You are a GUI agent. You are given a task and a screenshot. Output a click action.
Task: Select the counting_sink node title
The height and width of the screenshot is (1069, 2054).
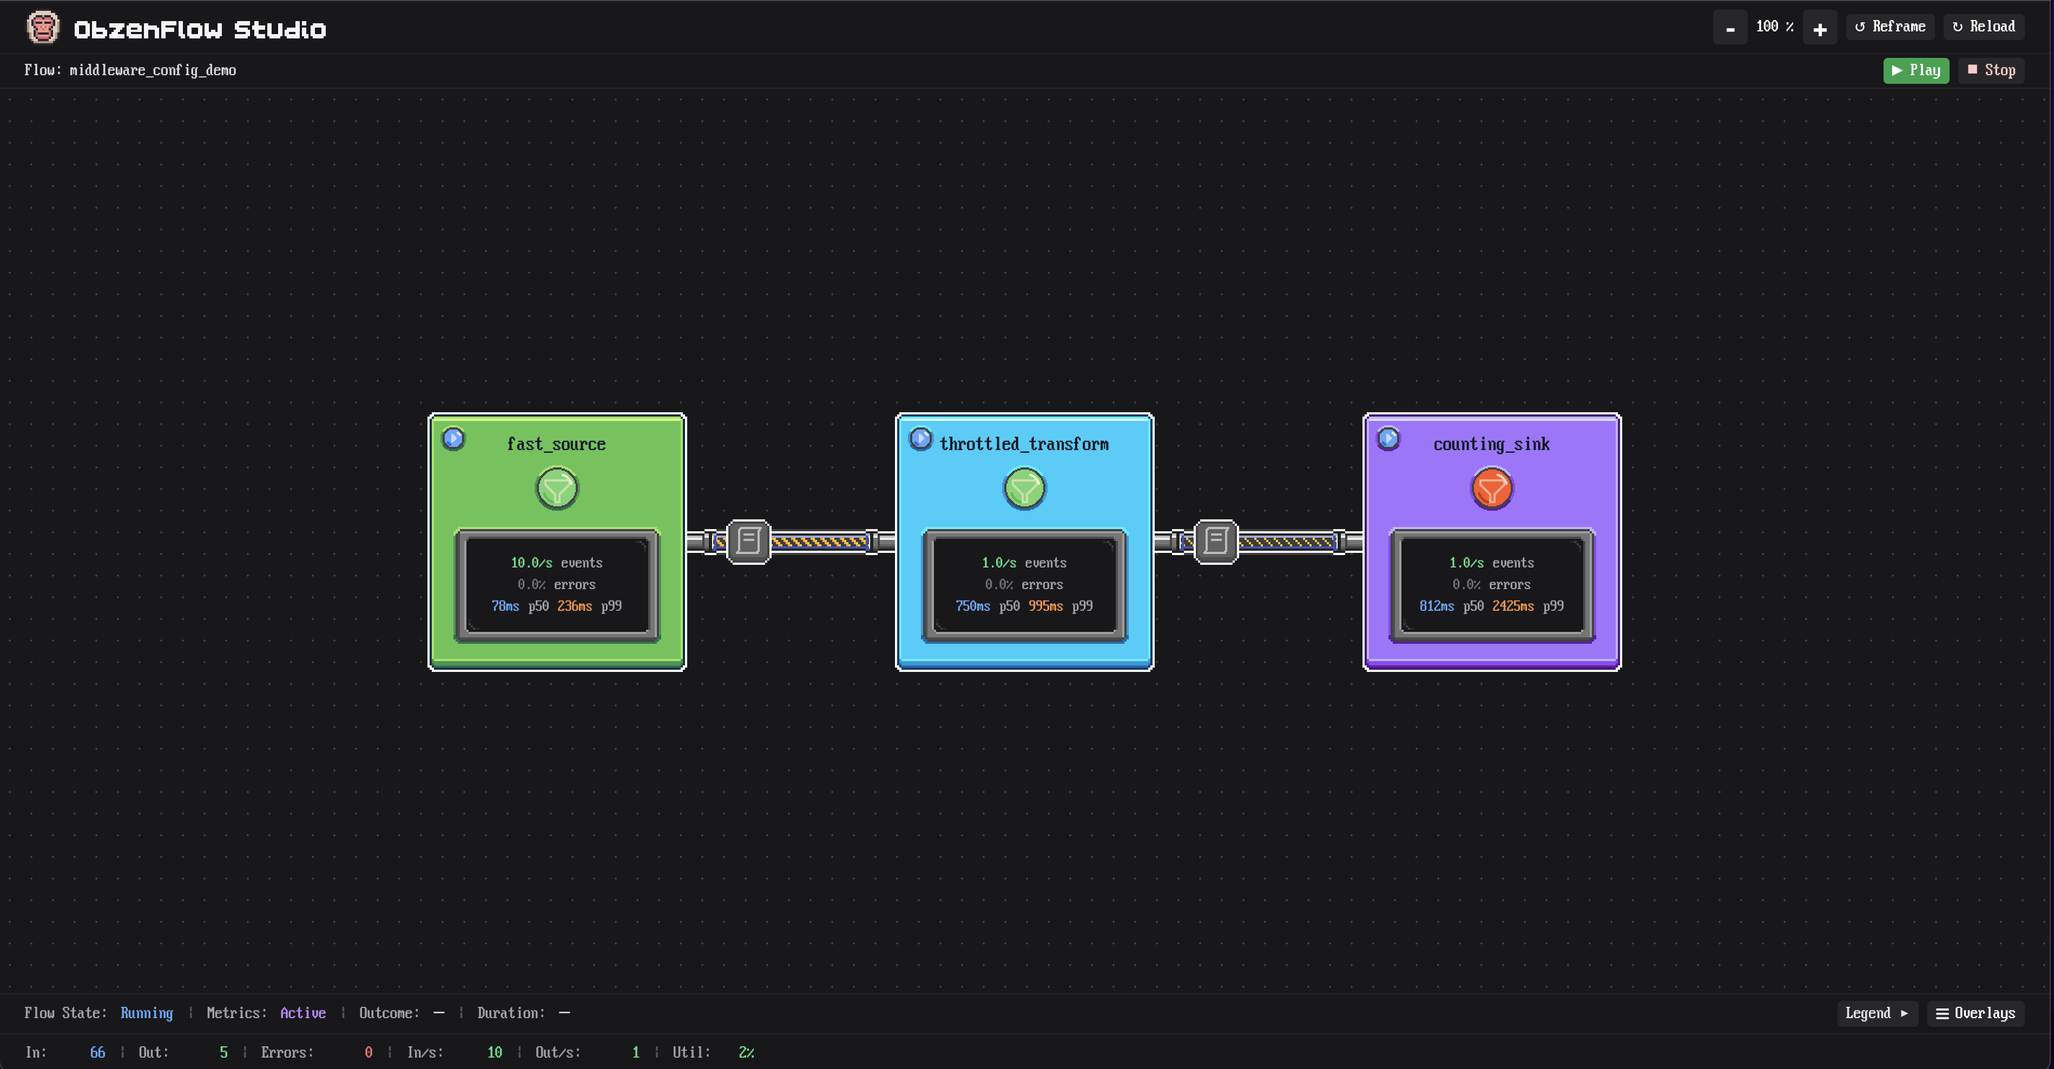(x=1492, y=444)
